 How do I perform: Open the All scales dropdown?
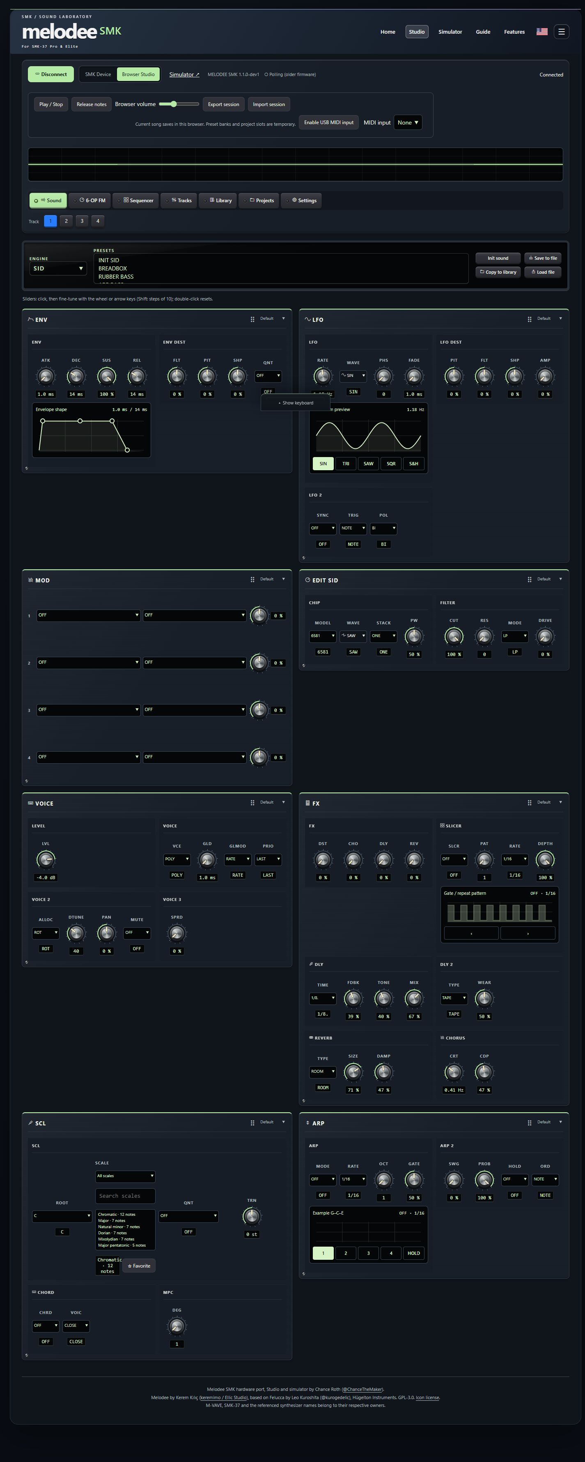pyautogui.click(x=125, y=1176)
